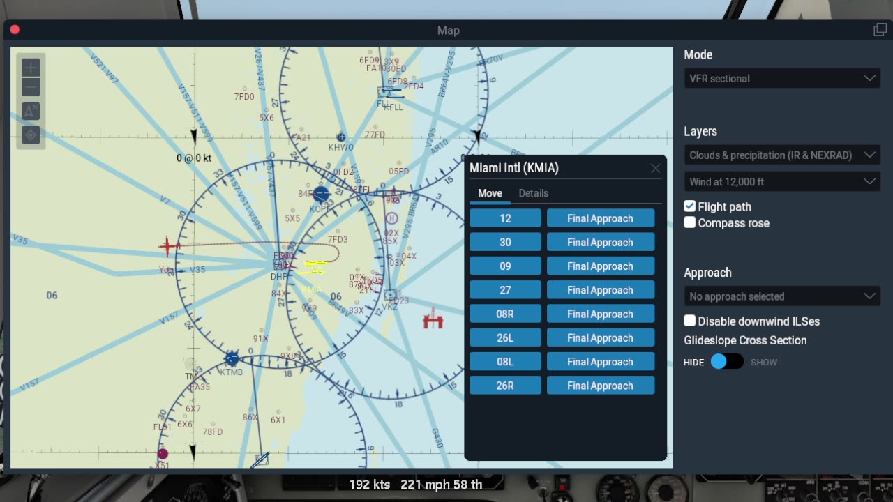This screenshot has height=502, width=893.
Task: Pop out the Map window icon
Action: pyautogui.click(x=880, y=30)
